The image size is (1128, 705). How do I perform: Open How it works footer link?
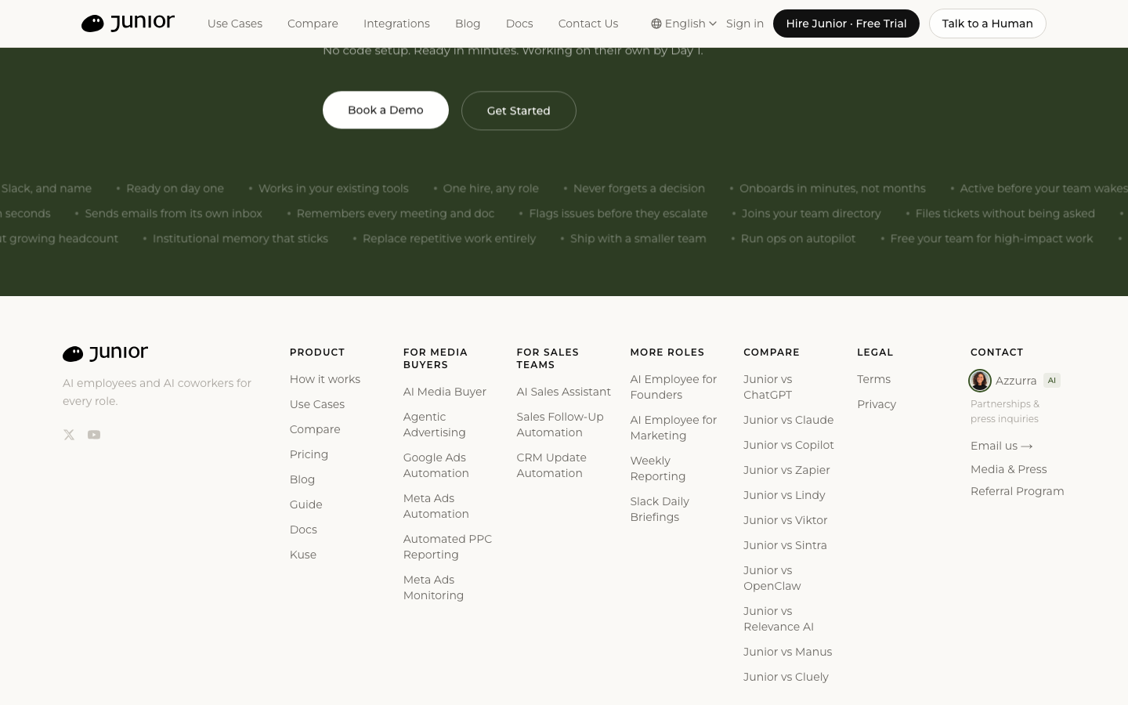tap(325, 379)
